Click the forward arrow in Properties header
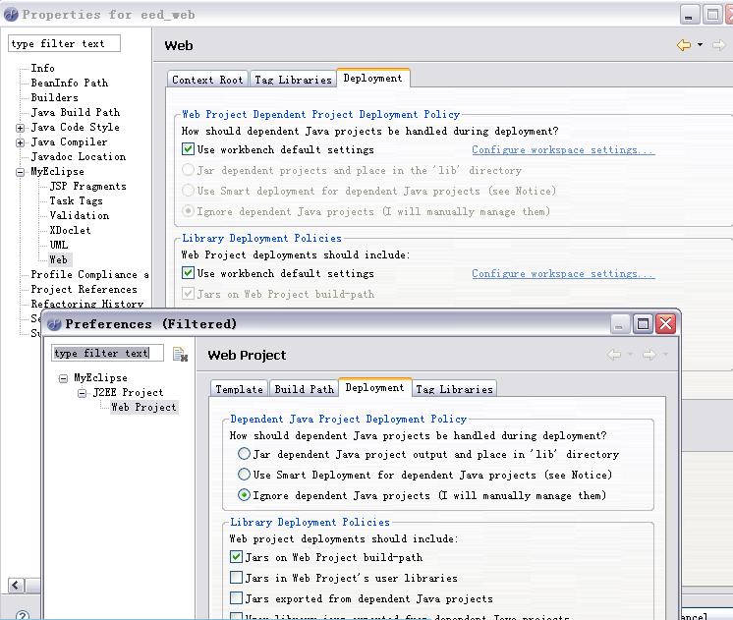The height and width of the screenshot is (620, 733). [716, 45]
